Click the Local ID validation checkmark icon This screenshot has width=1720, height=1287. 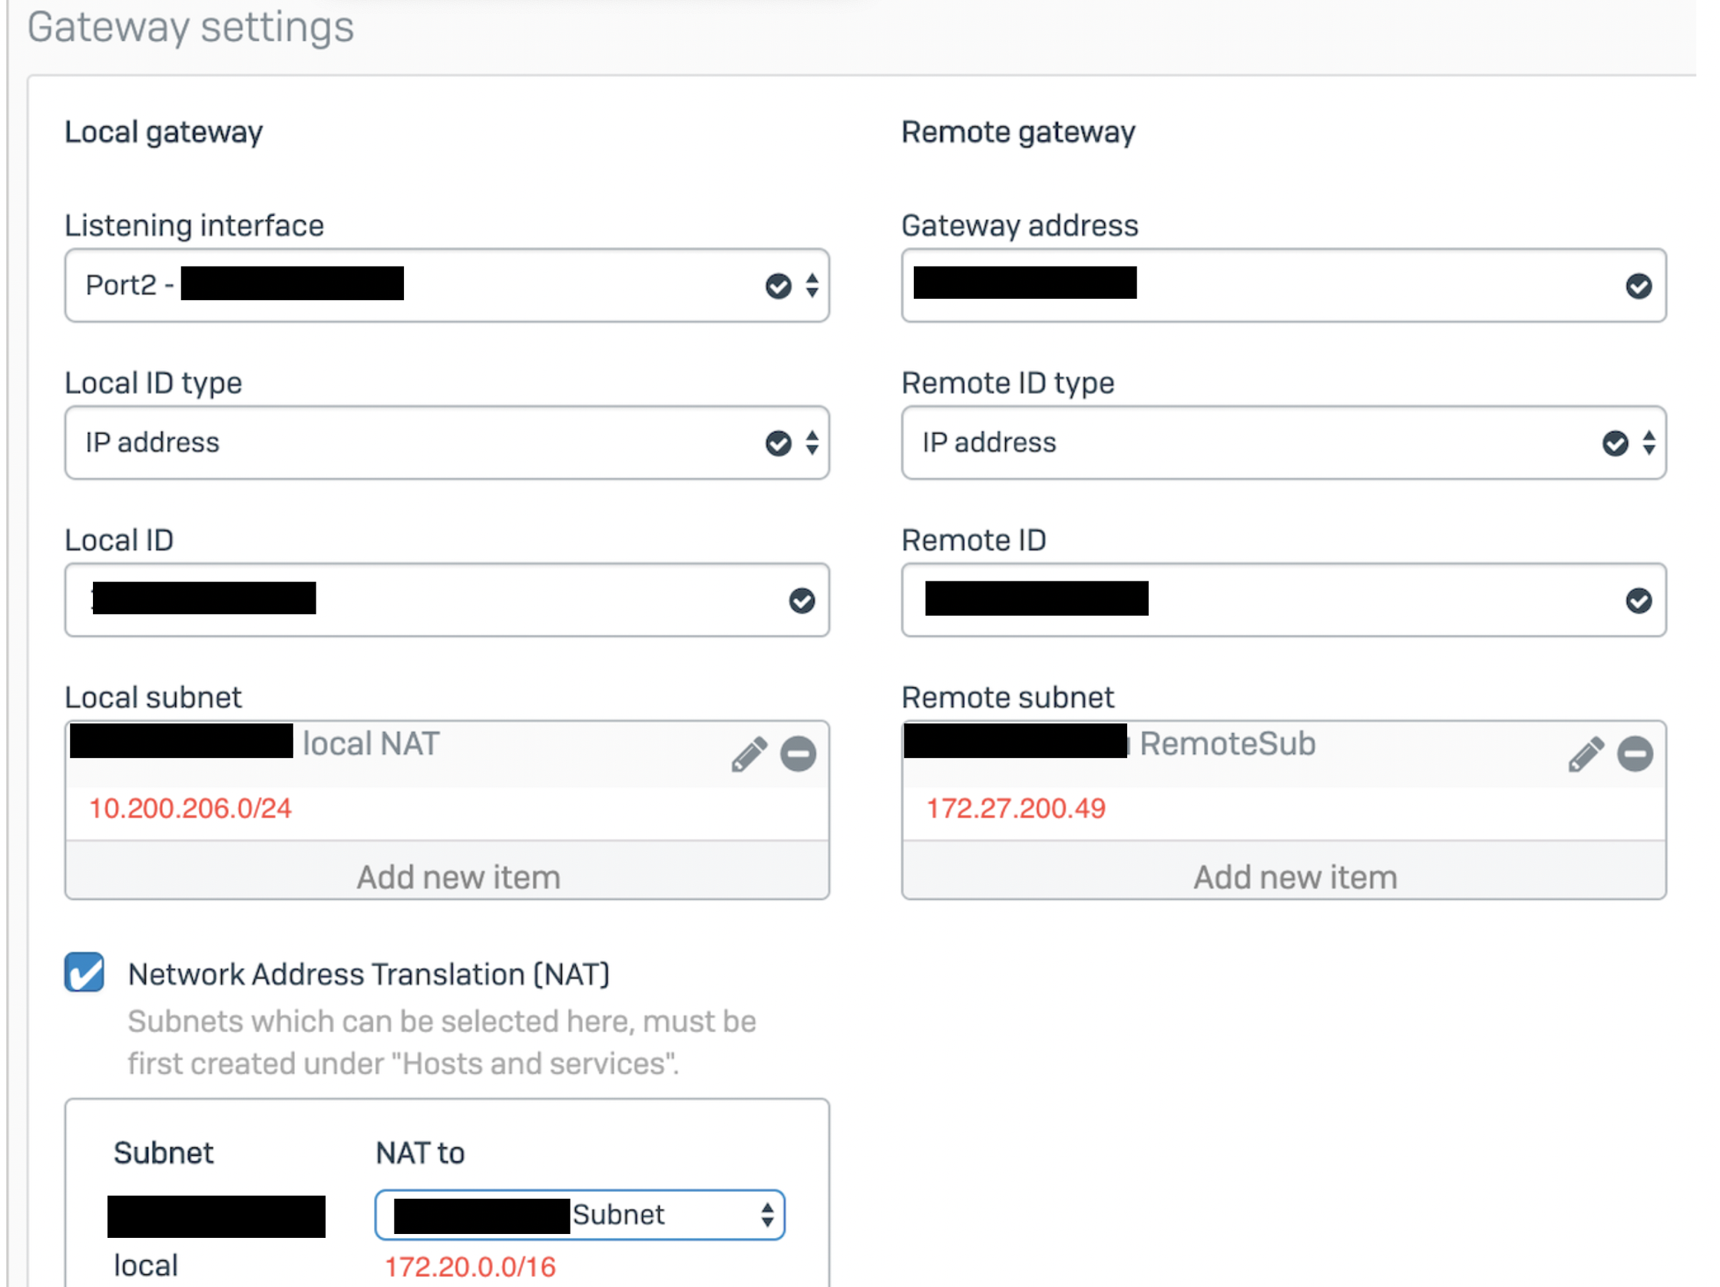pyautogui.click(x=802, y=600)
